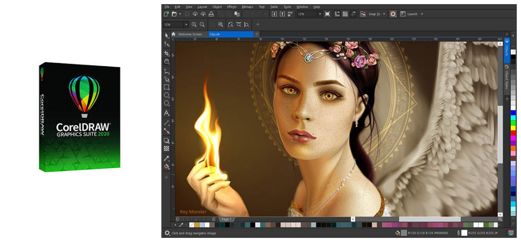
Task: Select the Rectangle tool
Action: pyautogui.click(x=166, y=87)
